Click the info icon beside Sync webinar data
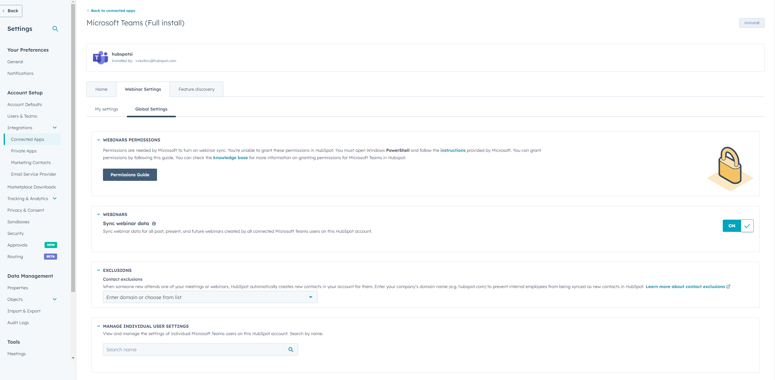775x380 pixels. click(154, 224)
